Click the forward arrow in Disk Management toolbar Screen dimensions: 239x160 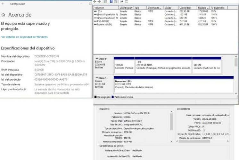[99, 2]
